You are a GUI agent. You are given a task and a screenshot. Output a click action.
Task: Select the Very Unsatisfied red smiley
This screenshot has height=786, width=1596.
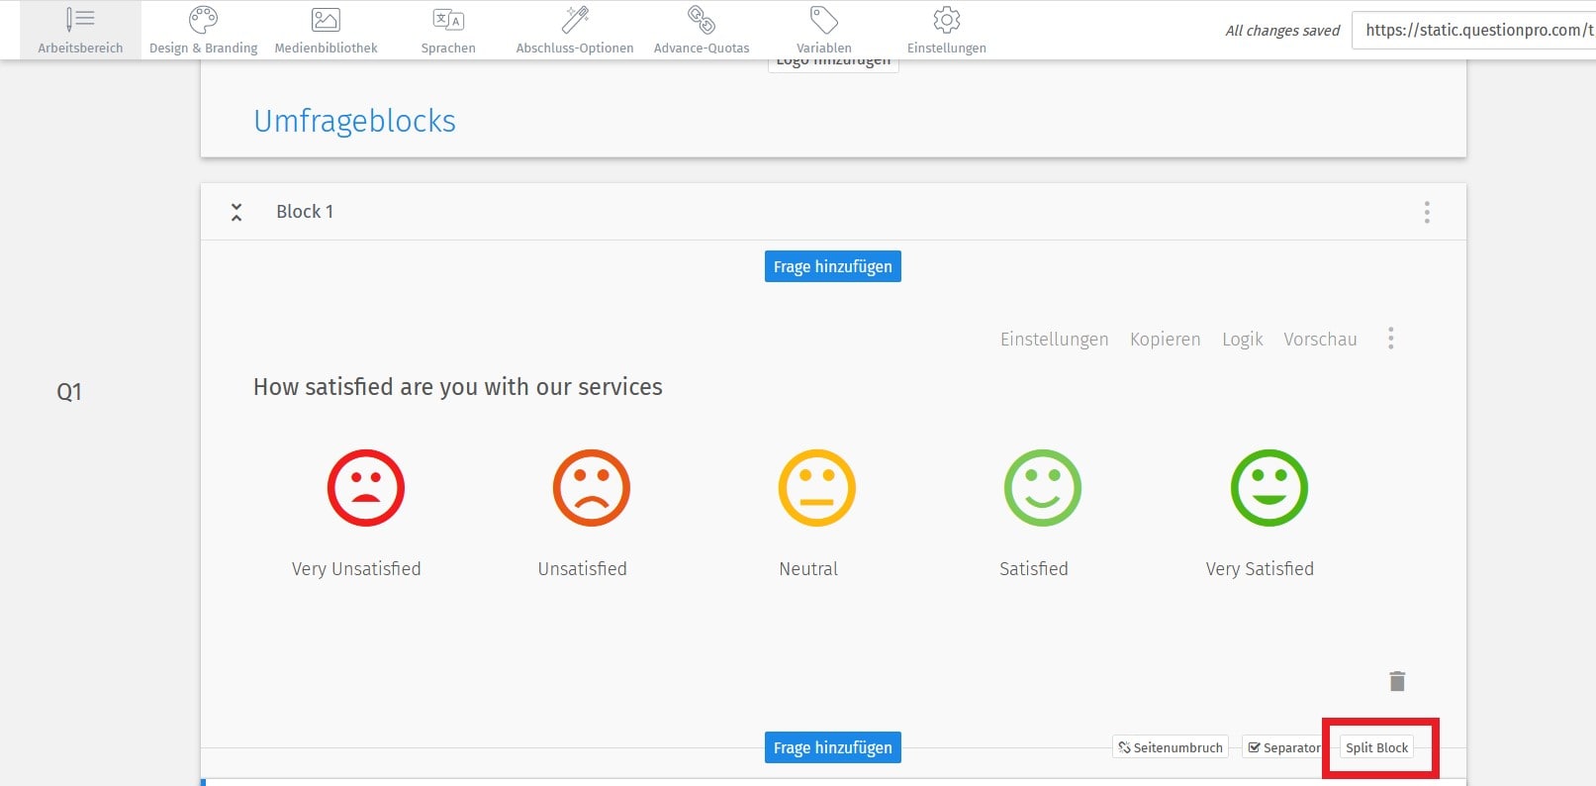366,488
